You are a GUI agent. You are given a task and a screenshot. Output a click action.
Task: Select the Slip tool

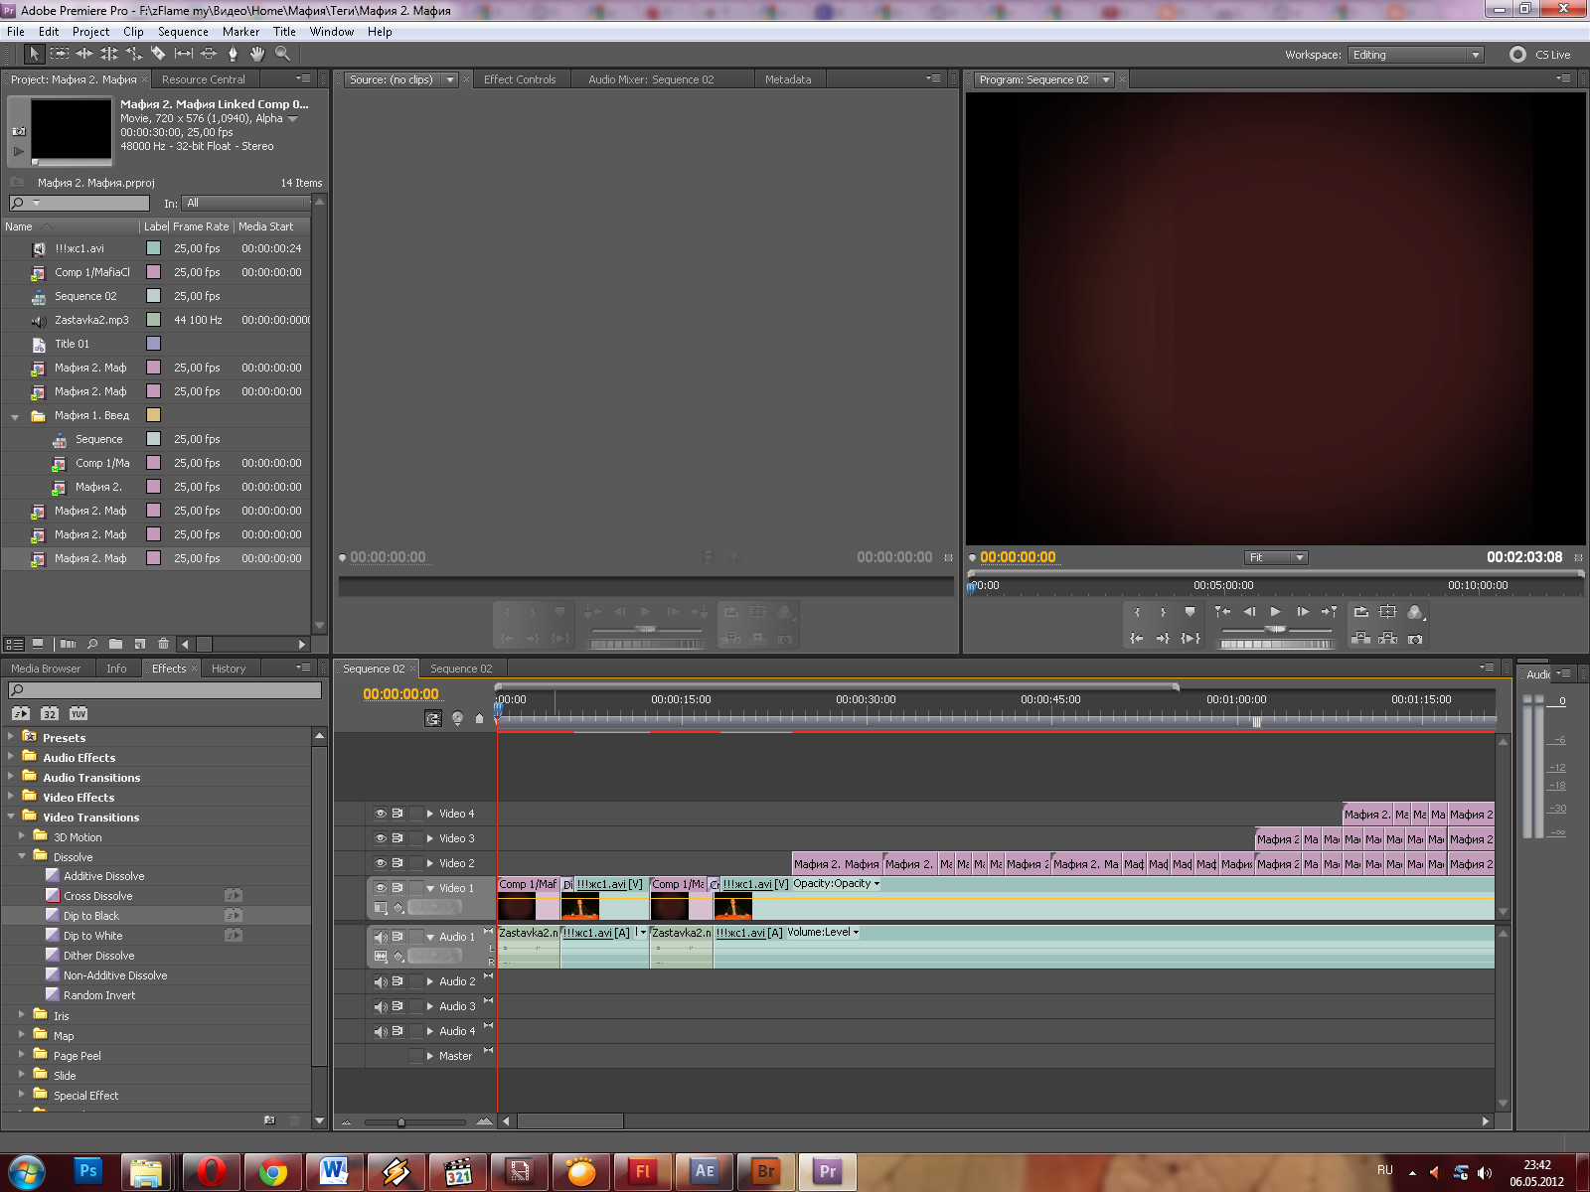184,55
